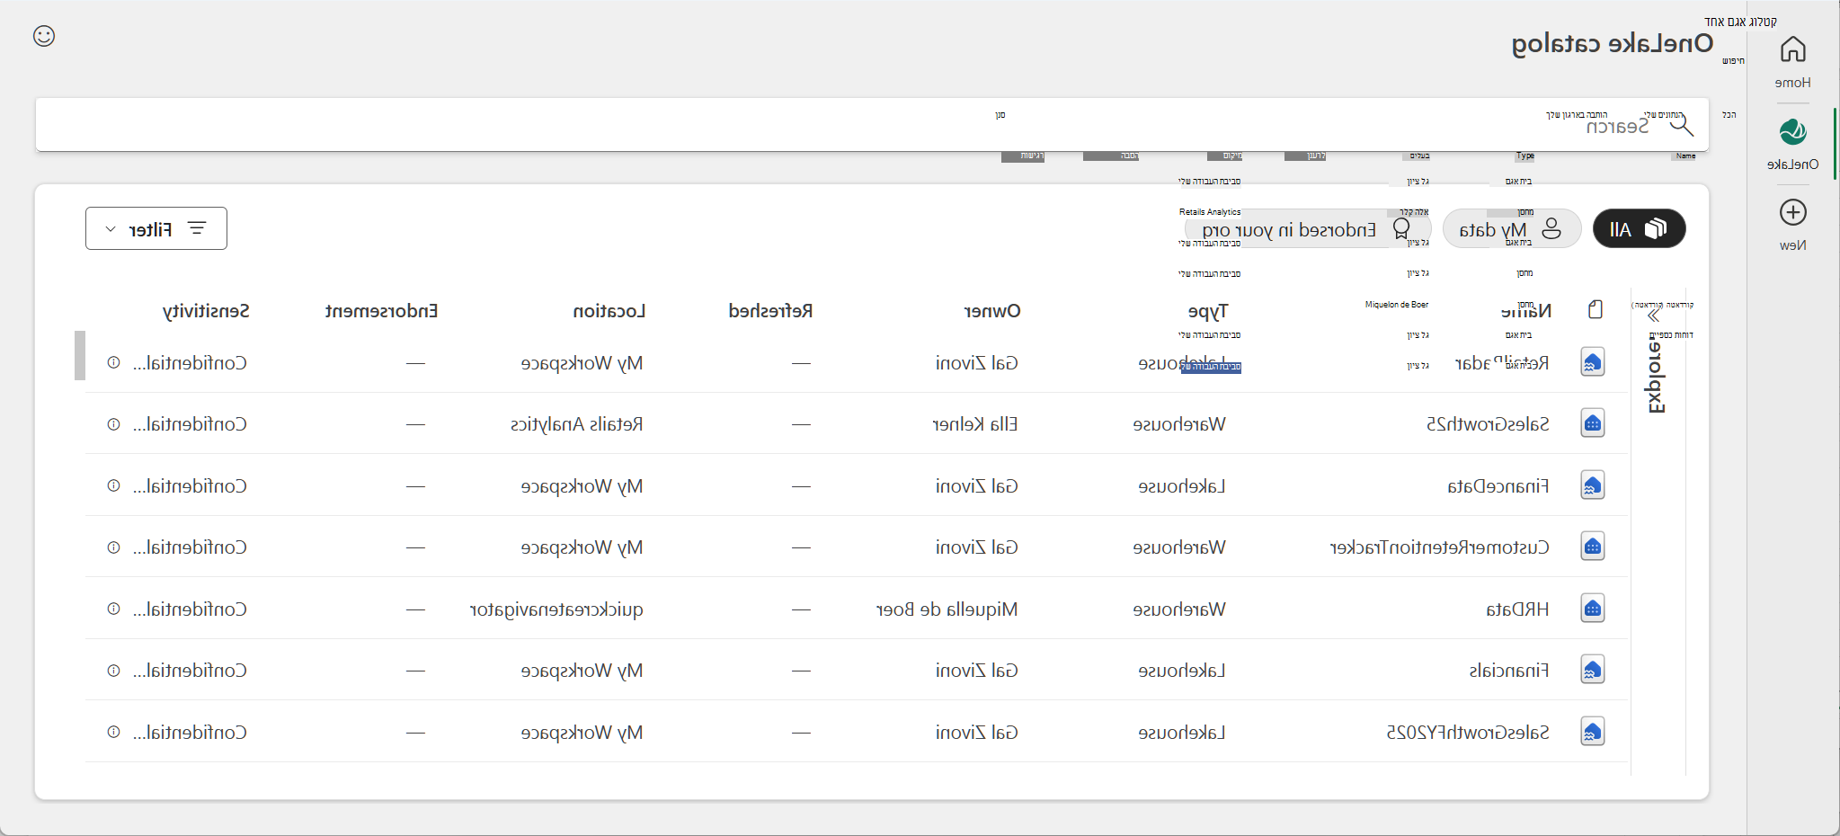The height and width of the screenshot is (836, 1840).
Task: Click the lakehouse icon beside FinanceData
Action: point(1593,486)
